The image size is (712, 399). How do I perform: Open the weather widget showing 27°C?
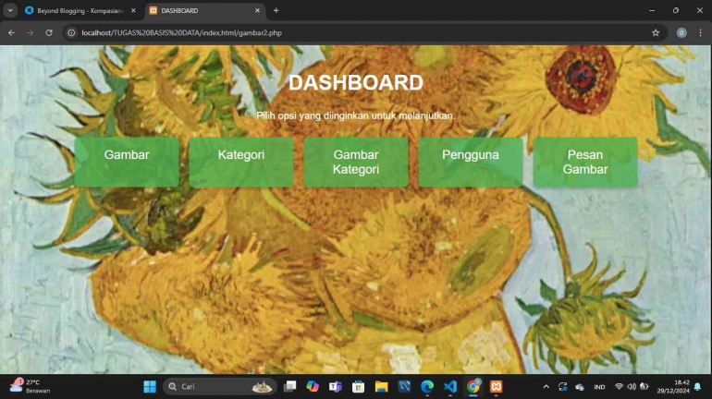[x=31, y=386]
